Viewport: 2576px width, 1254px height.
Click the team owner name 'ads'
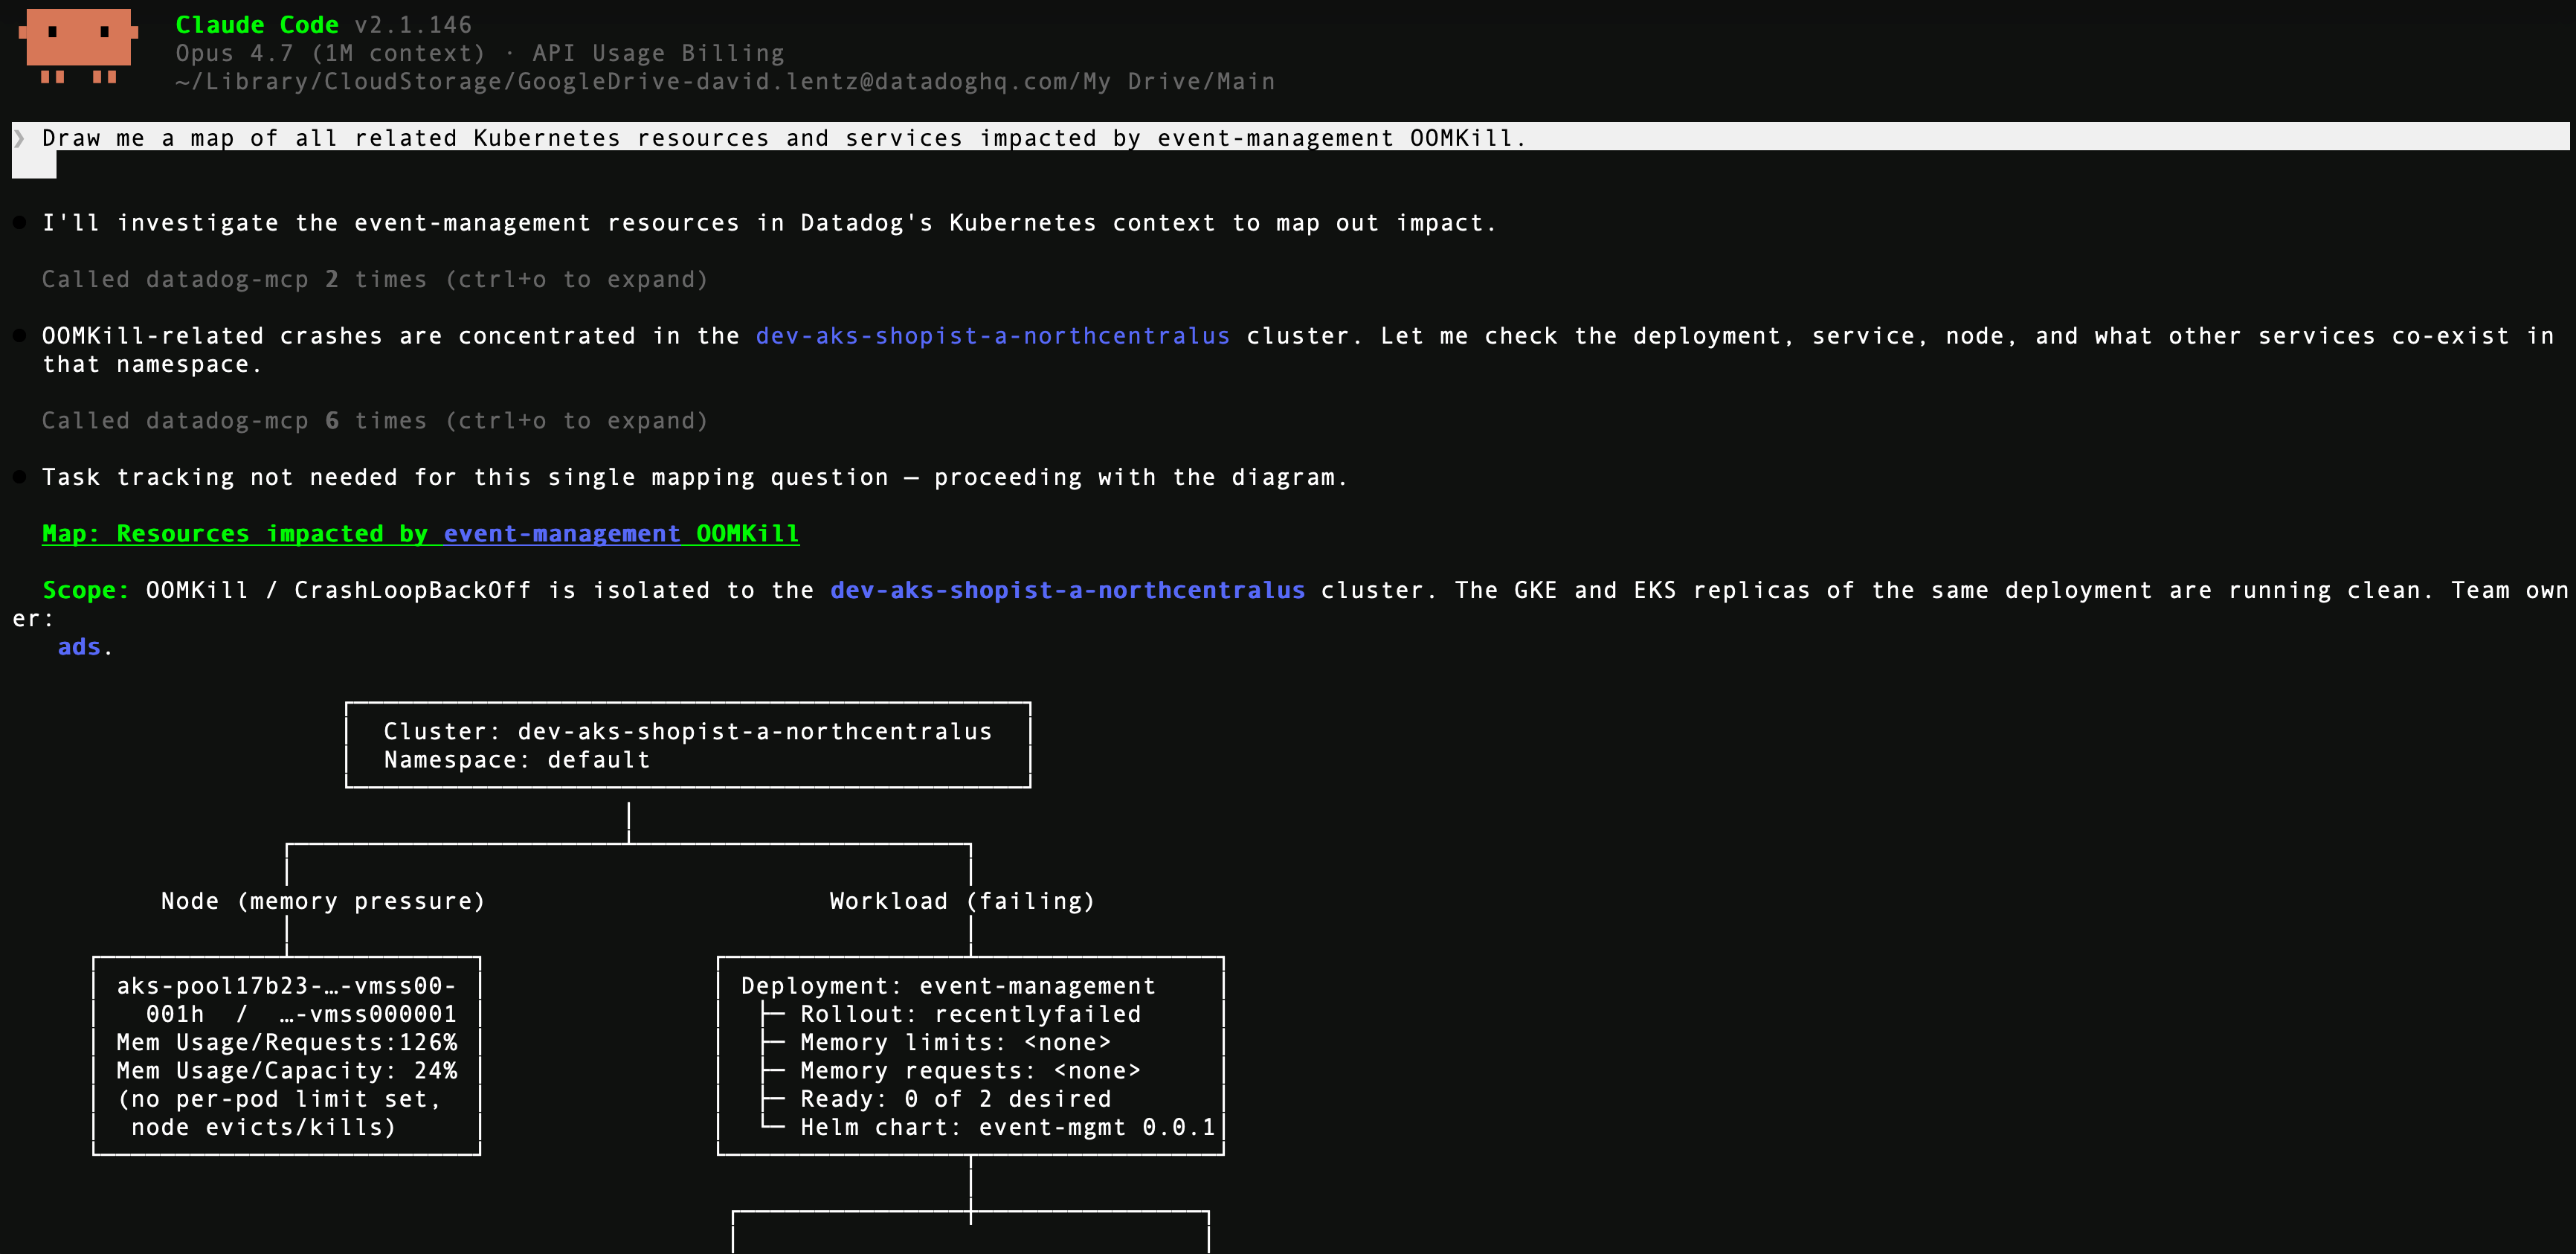(x=79, y=647)
